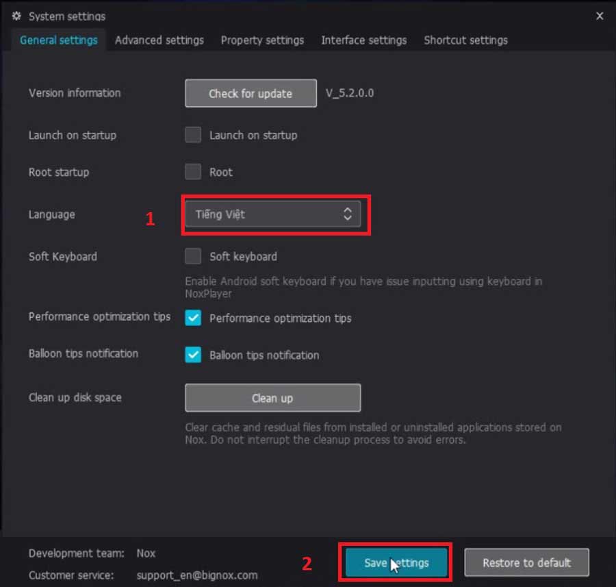Click the Check for update button
Image resolution: width=616 pixels, height=587 pixels.
tap(251, 94)
